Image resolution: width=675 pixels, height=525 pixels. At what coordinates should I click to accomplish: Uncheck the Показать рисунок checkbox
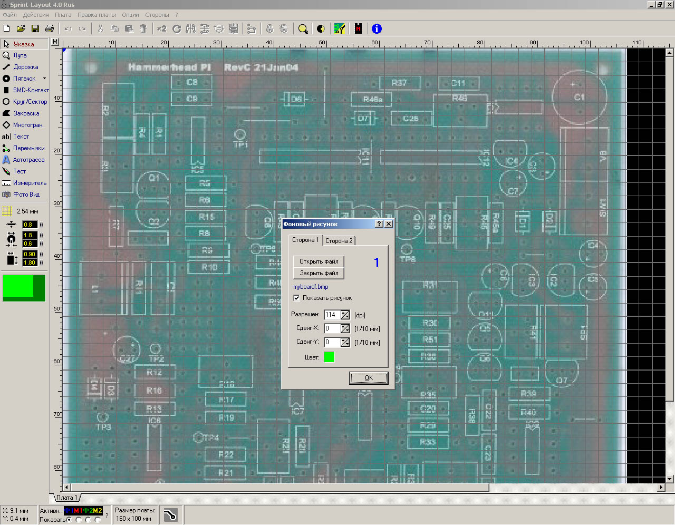[296, 298]
